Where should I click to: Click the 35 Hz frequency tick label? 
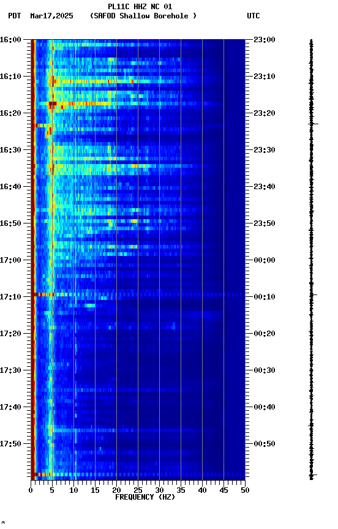[x=181, y=490]
